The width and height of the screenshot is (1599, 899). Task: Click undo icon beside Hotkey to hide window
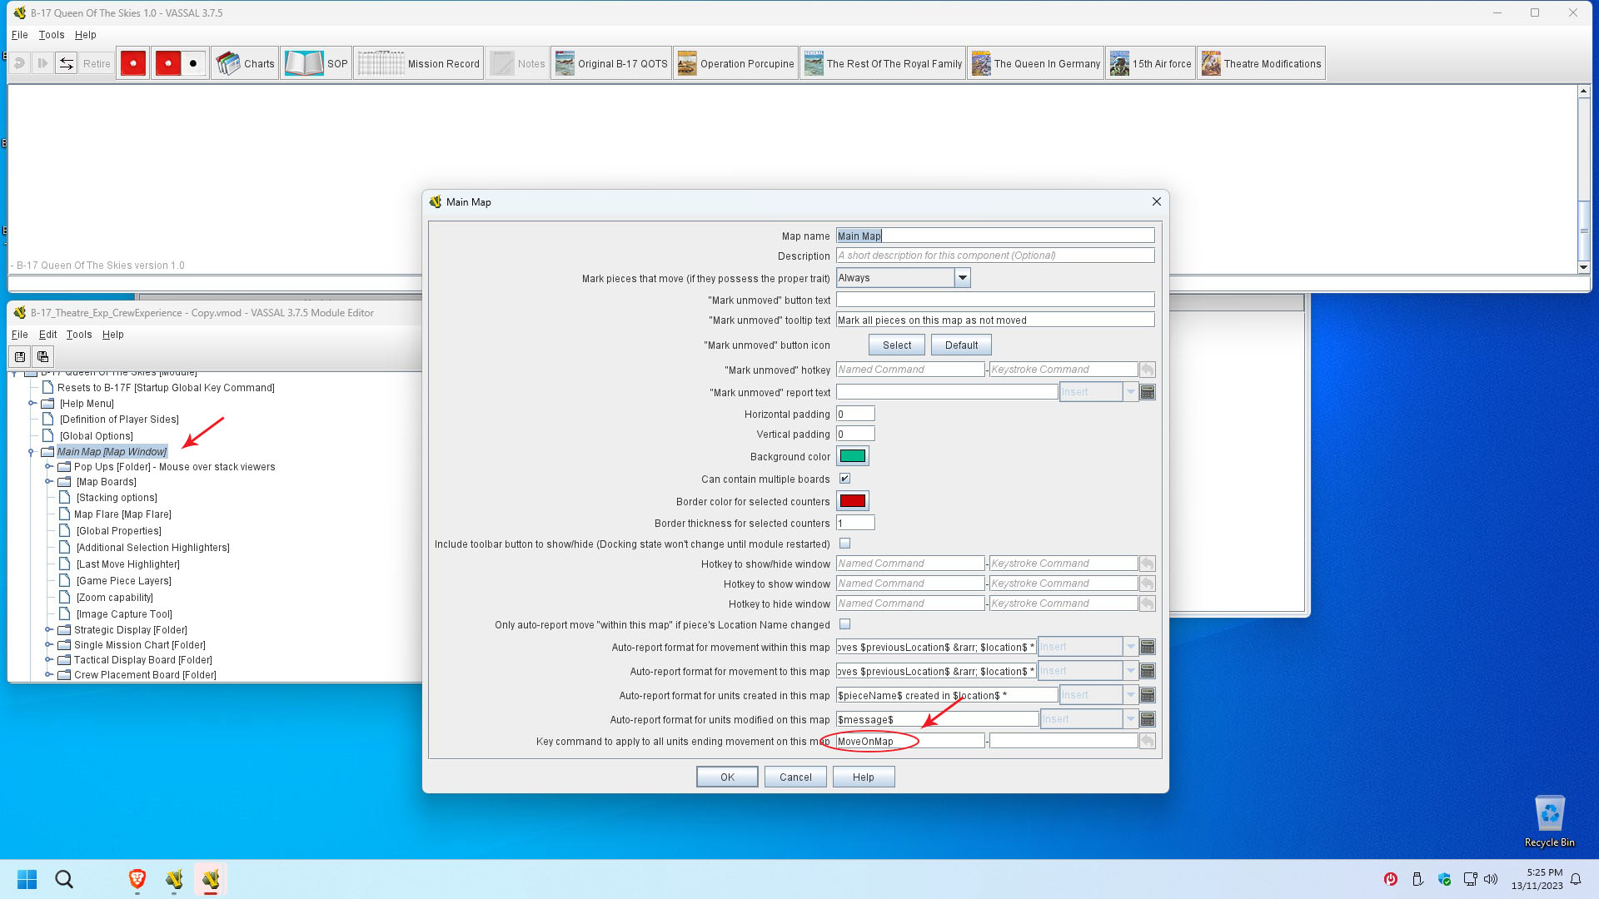1148,603
